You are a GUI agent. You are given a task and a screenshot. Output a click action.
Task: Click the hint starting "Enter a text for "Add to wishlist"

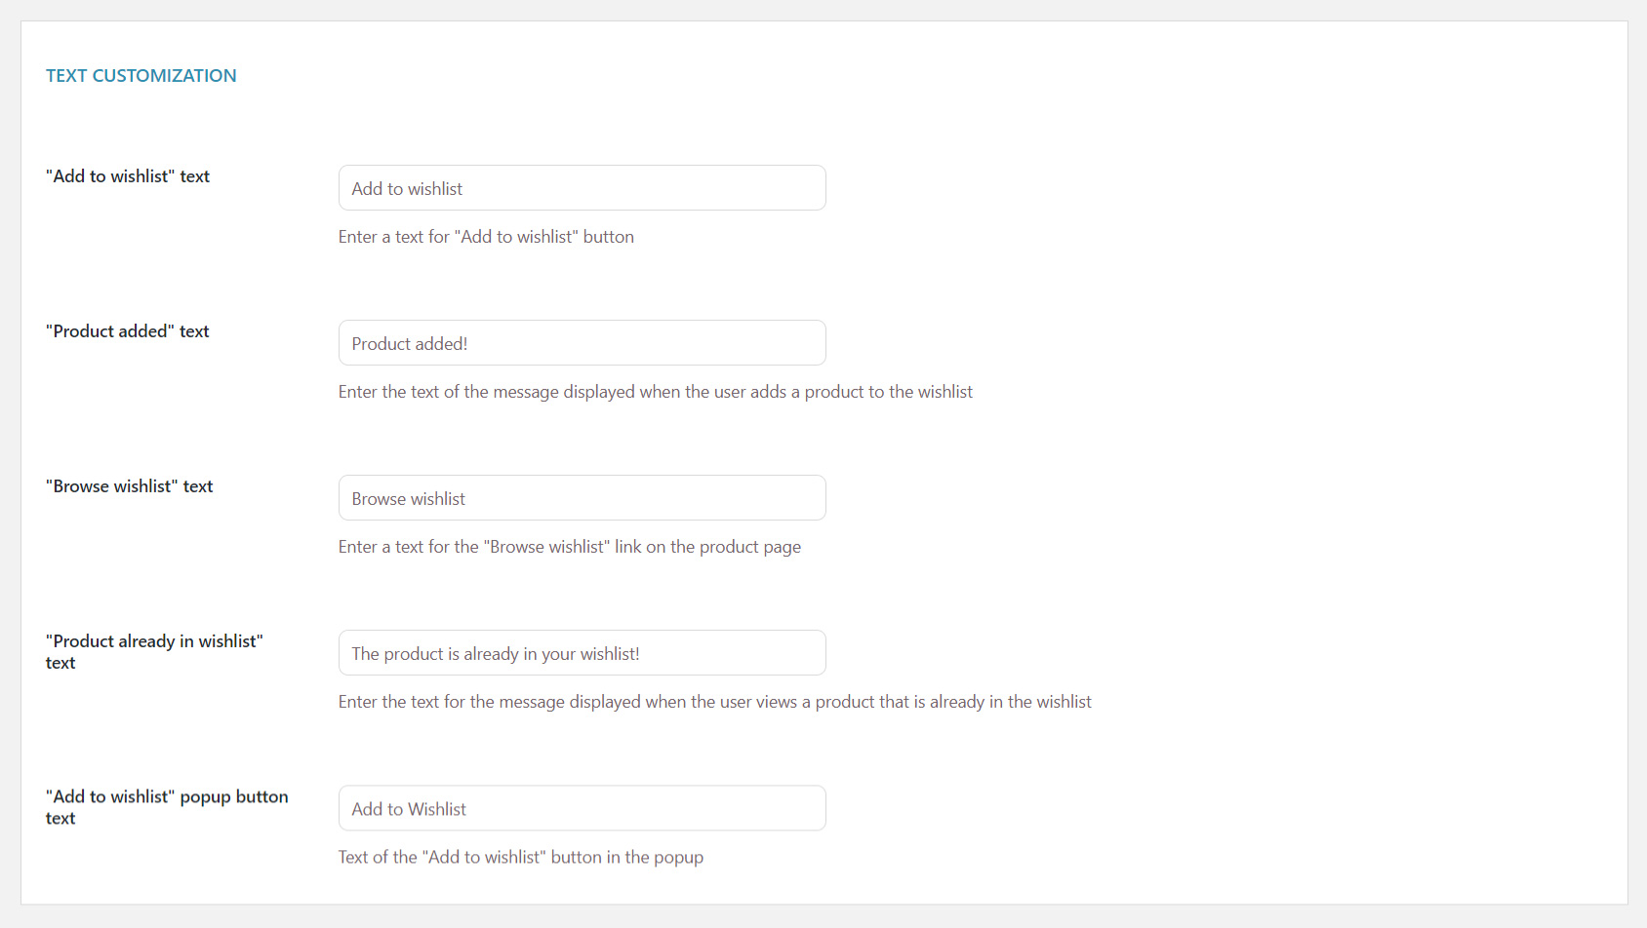coord(486,237)
